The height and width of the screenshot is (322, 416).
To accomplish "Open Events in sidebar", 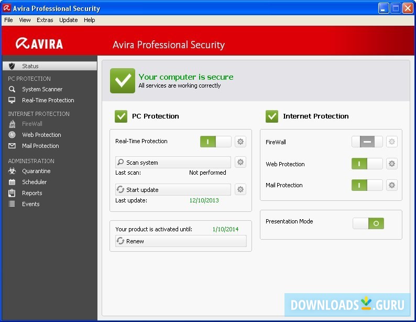I will point(31,204).
